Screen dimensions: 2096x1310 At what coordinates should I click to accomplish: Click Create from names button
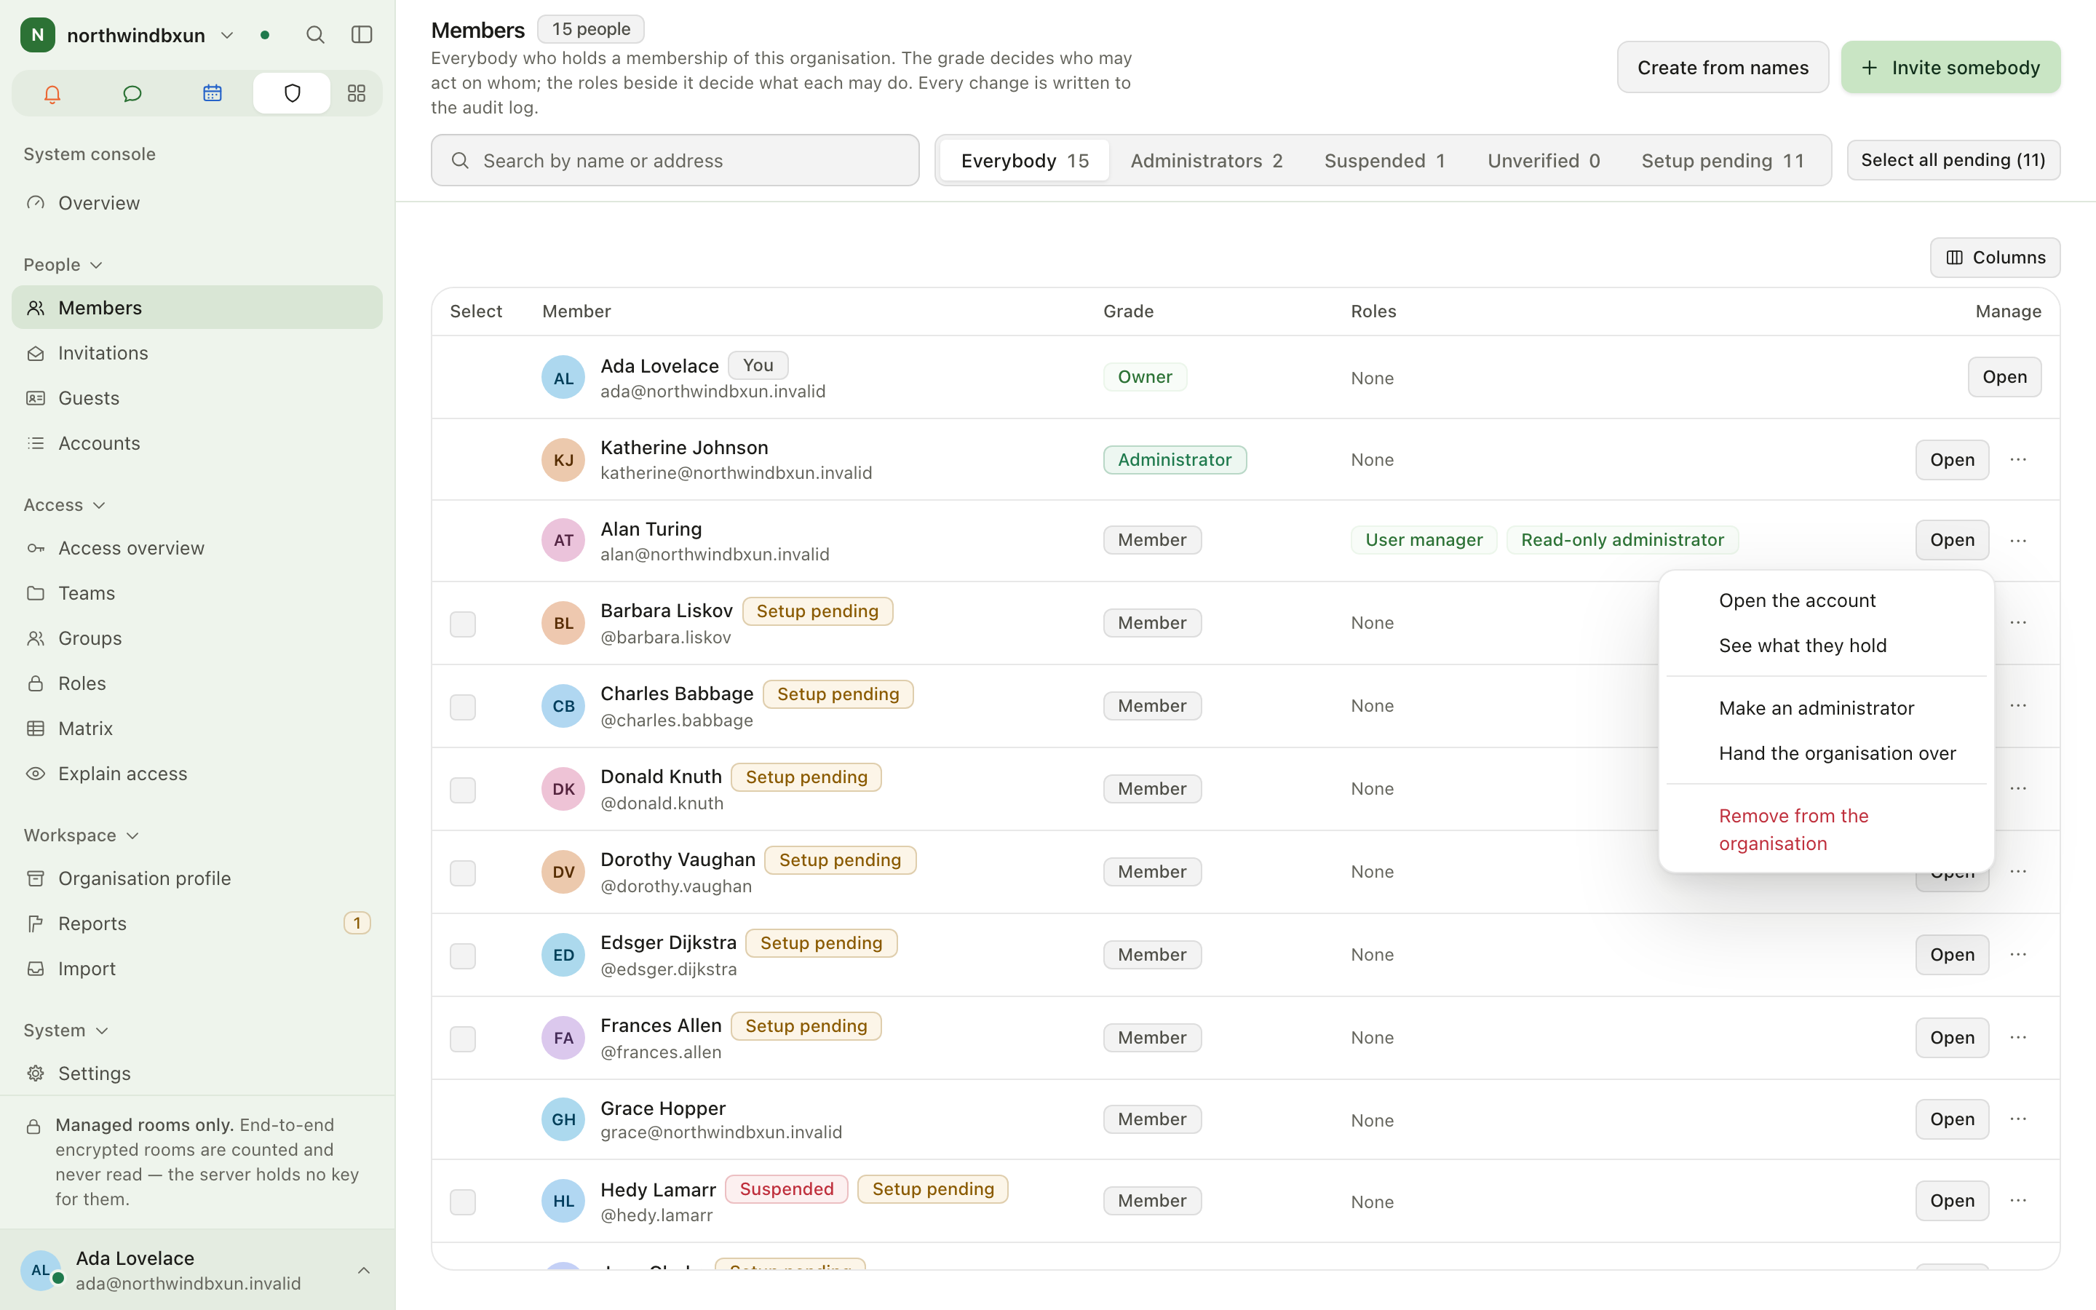tap(1723, 67)
